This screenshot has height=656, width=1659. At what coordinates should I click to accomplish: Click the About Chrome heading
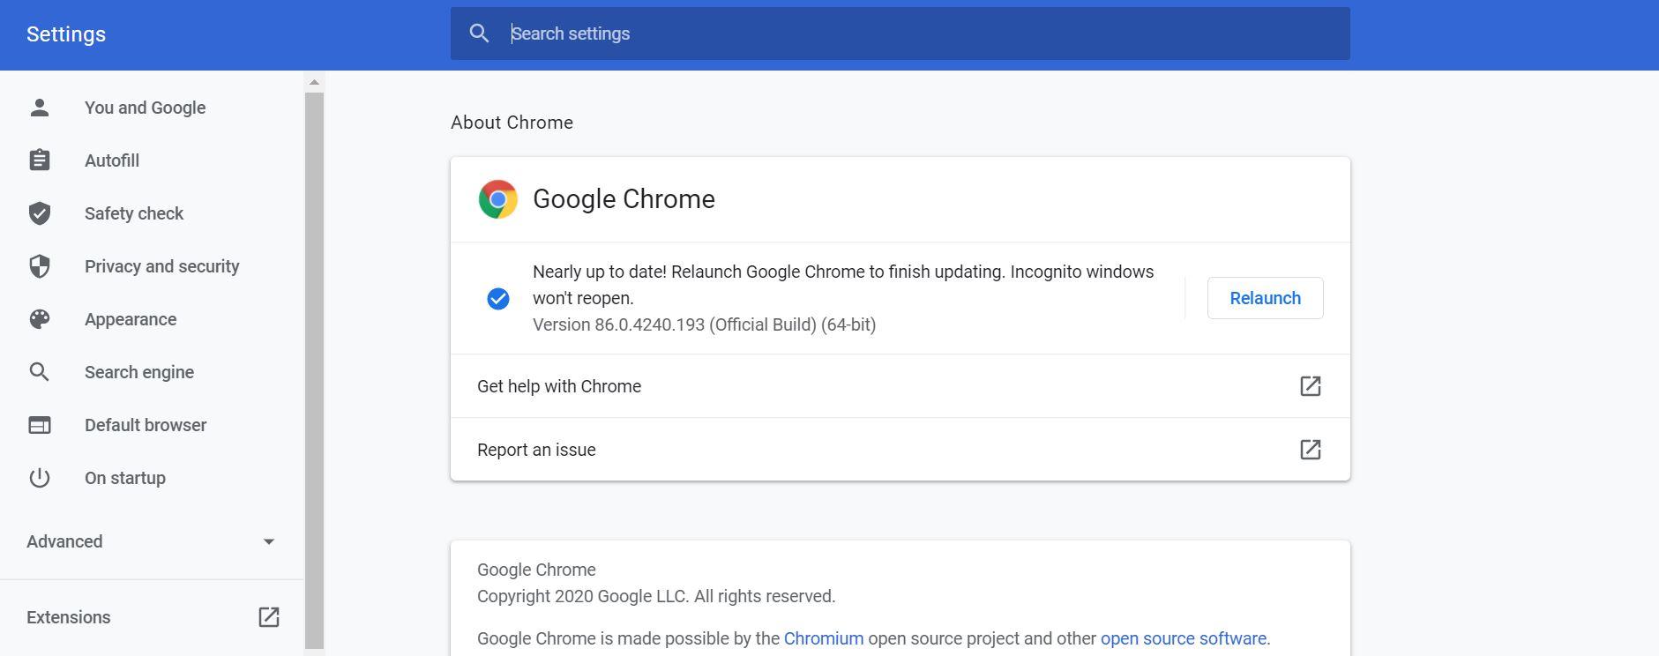click(512, 123)
